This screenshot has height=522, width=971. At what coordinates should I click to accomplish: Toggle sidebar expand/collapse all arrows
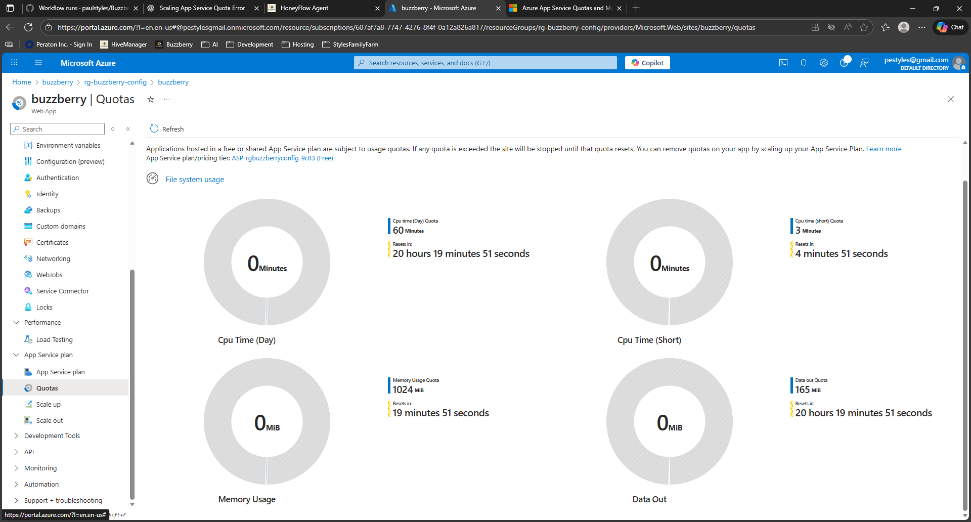[113, 129]
